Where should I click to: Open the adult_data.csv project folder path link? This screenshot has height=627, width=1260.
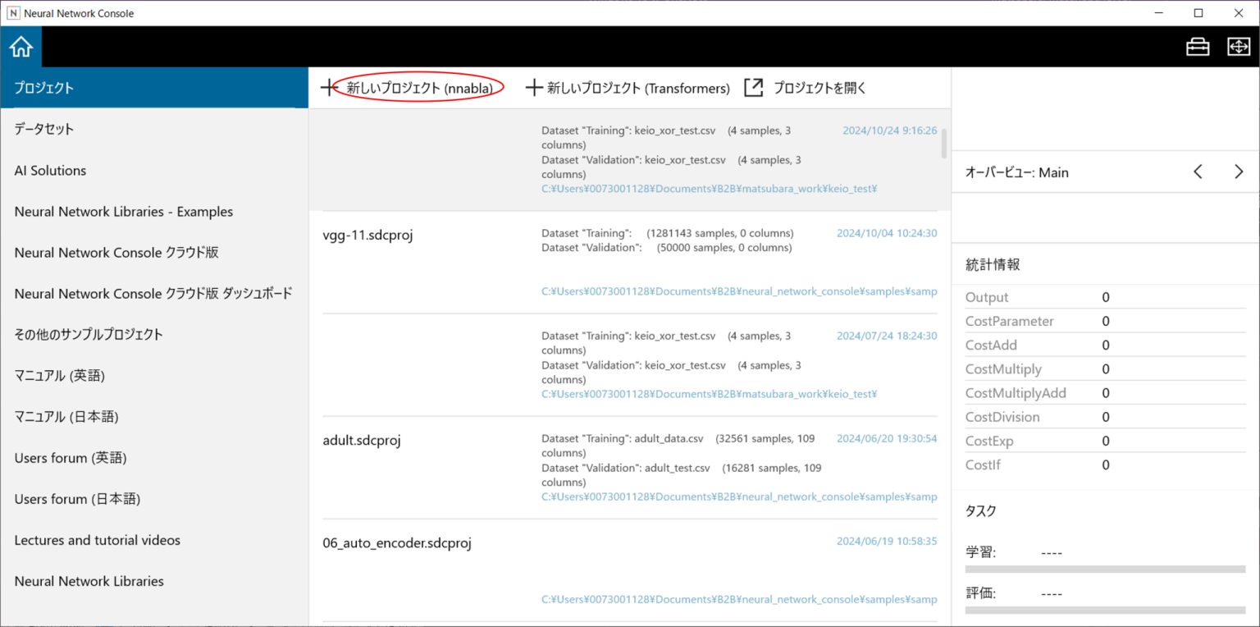tap(738, 497)
